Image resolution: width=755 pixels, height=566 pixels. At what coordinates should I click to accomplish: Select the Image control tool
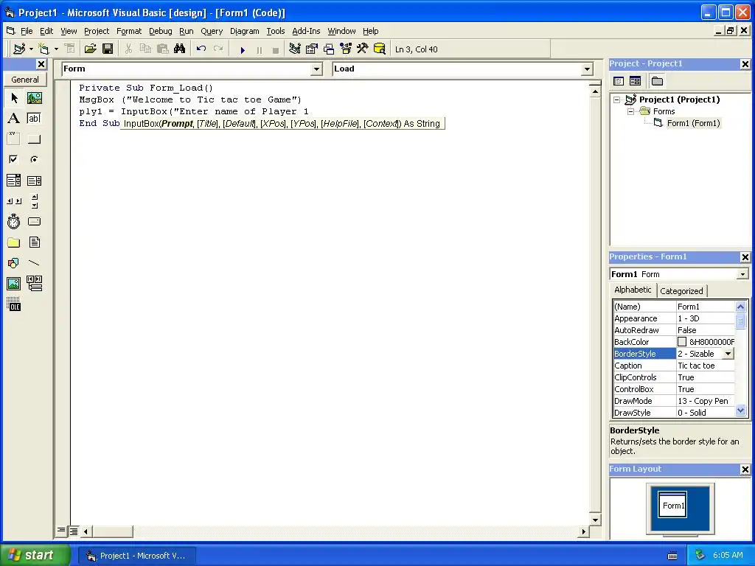(x=14, y=284)
